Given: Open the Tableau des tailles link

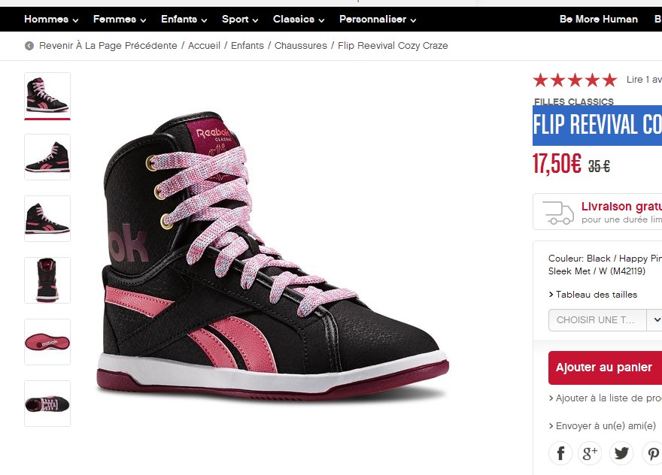Looking at the screenshot, I should tap(594, 295).
